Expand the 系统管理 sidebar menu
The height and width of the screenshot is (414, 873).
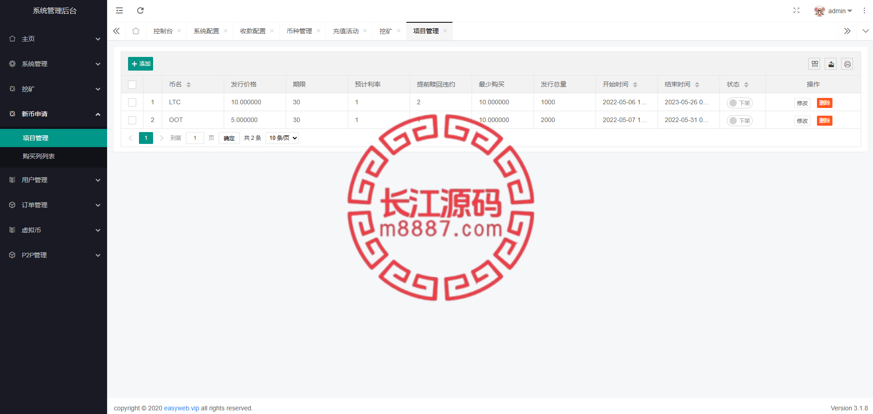(x=54, y=64)
